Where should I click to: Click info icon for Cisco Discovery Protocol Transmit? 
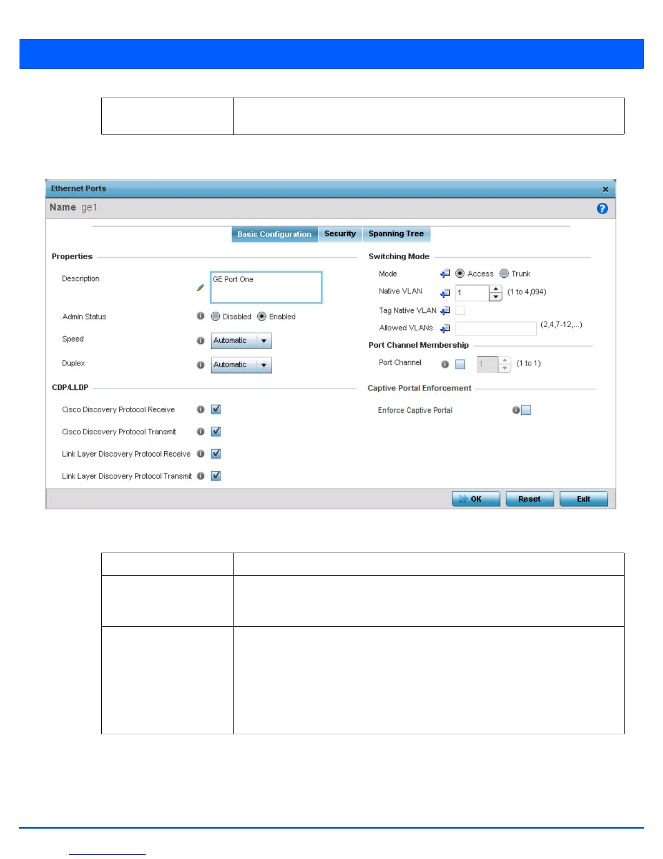pyautogui.click(x=200, y=432)
